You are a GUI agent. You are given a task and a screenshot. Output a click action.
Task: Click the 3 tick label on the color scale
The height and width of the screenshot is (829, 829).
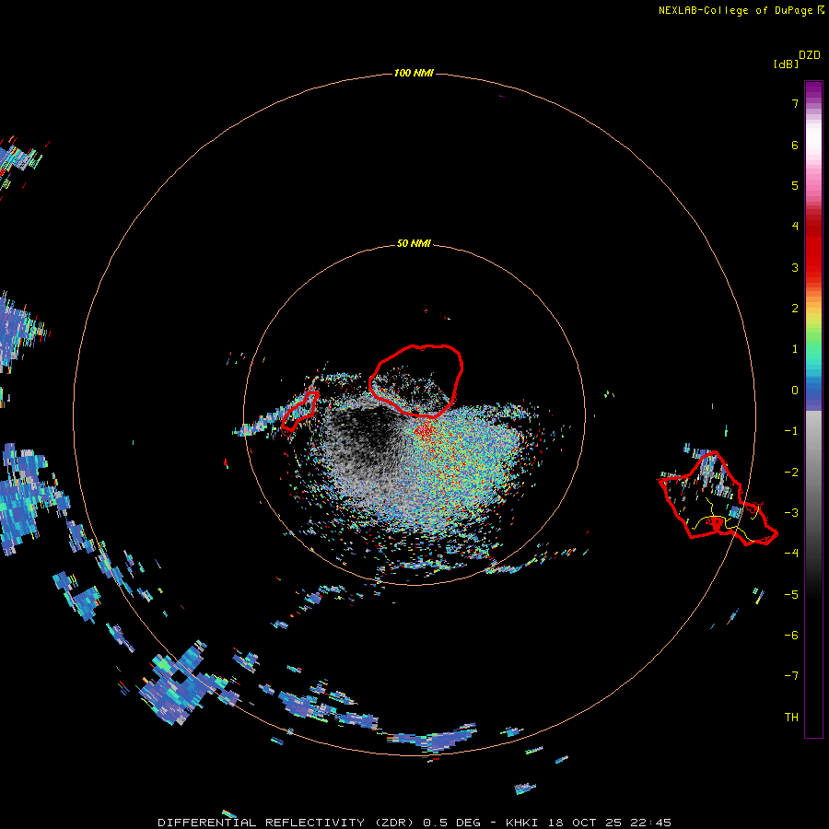[x=795, y=267]
